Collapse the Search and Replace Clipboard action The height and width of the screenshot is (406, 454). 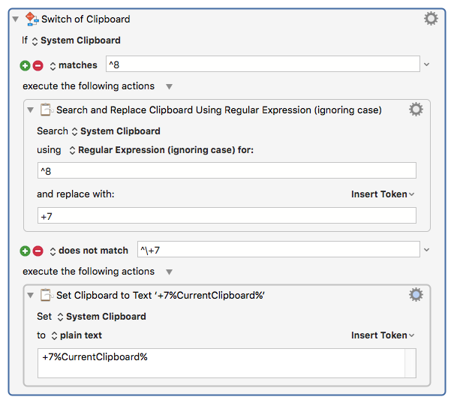pyautogui.click(x=31, y=110)
